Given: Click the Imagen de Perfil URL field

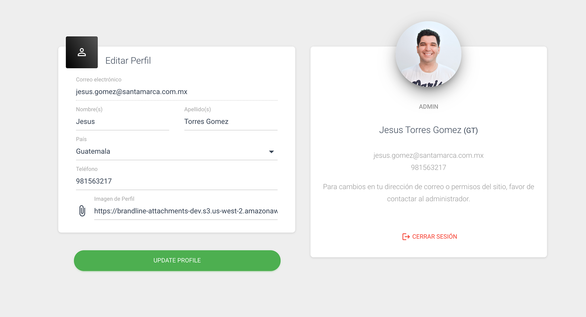Looking at the screenshot, I should point(186,211).
